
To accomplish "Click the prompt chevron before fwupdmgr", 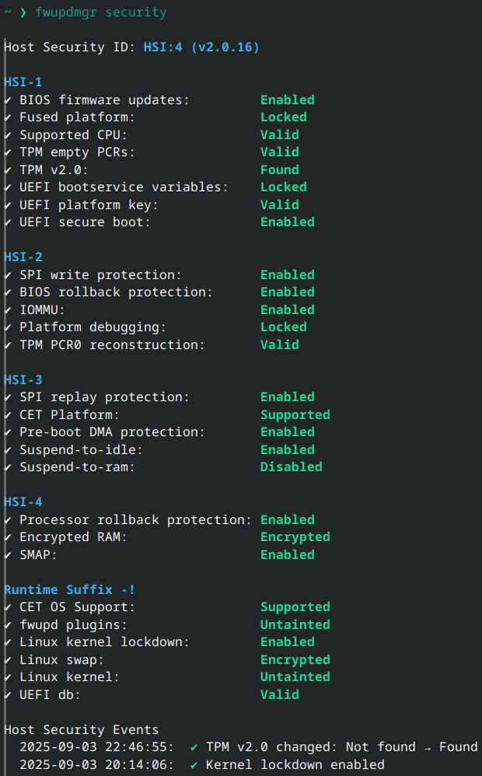I will 23,12.
